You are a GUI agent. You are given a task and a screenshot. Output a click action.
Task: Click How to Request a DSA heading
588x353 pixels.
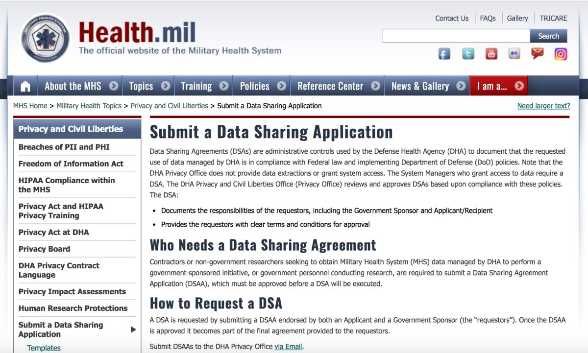[x=216, y=303]
